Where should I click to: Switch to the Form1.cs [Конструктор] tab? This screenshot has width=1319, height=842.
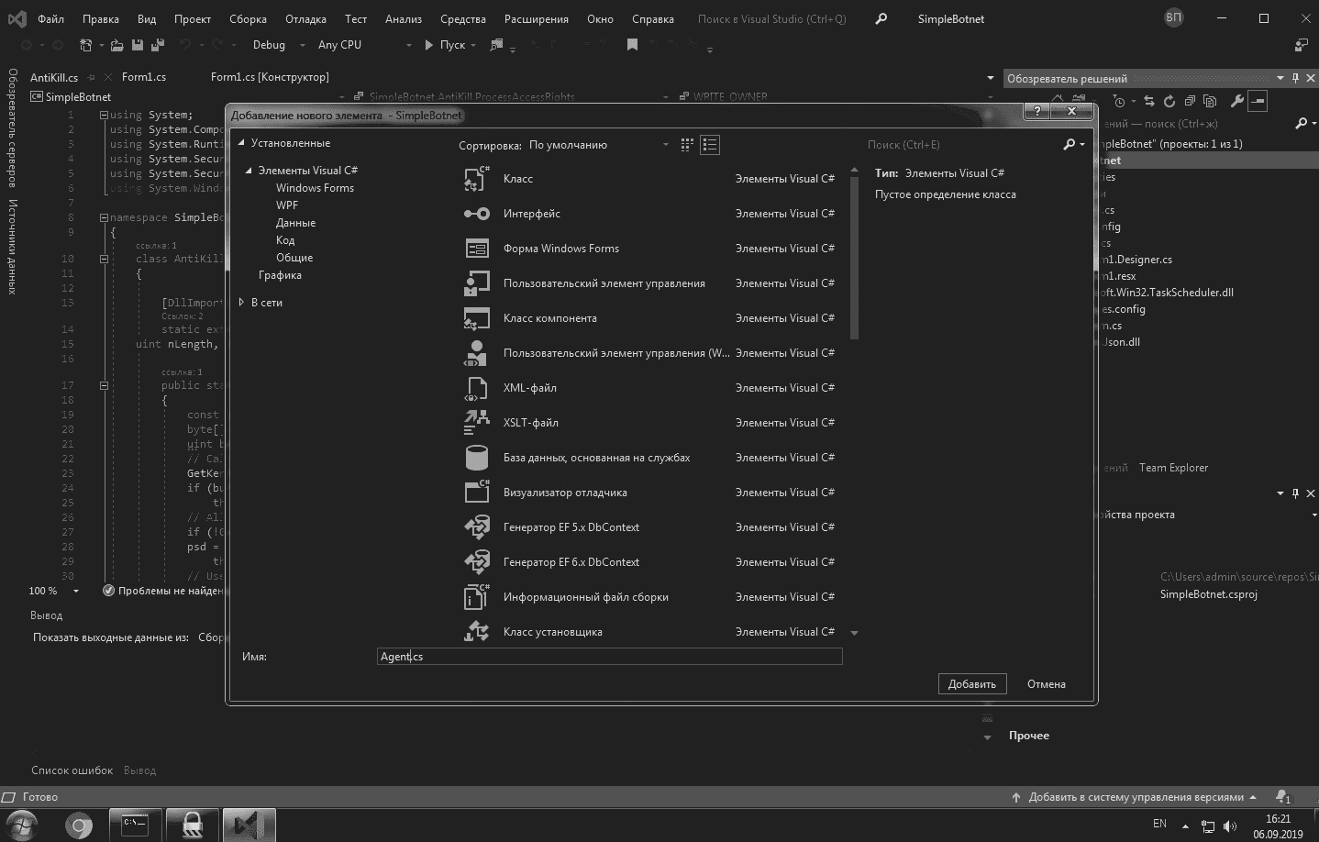coord(270,77)
